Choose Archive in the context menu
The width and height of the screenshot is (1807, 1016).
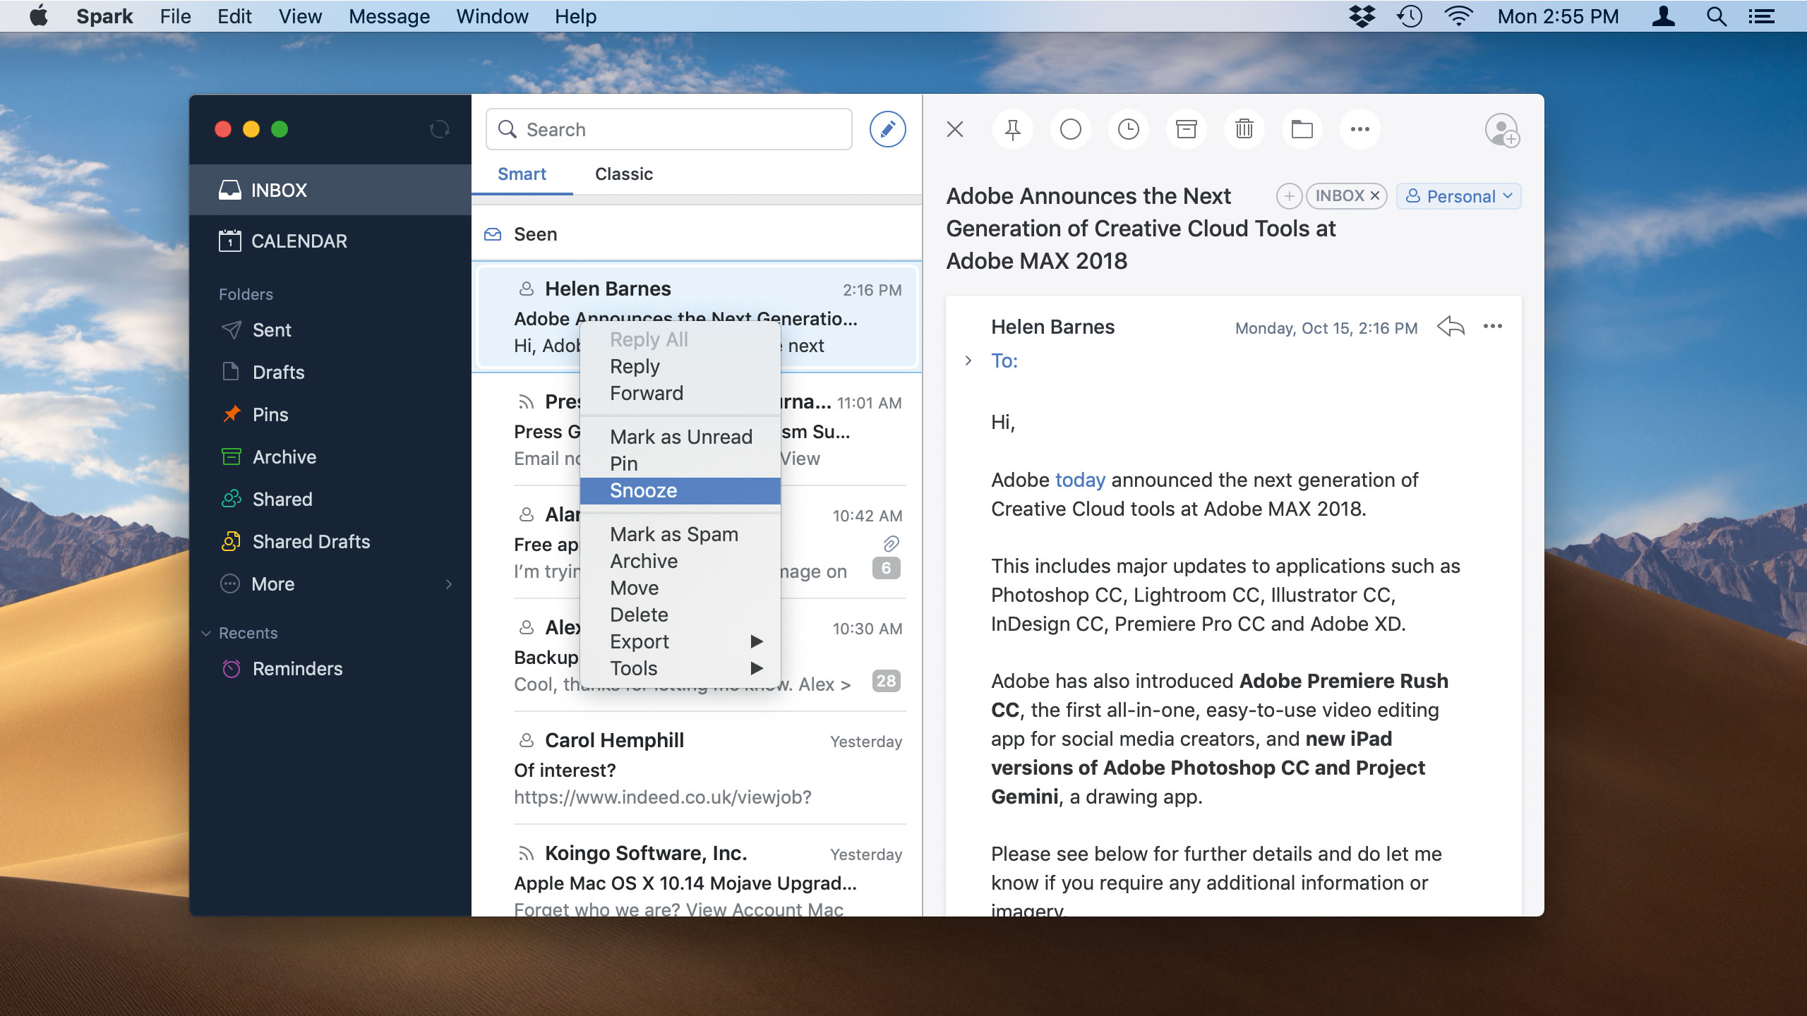click(x=680, y=561)
